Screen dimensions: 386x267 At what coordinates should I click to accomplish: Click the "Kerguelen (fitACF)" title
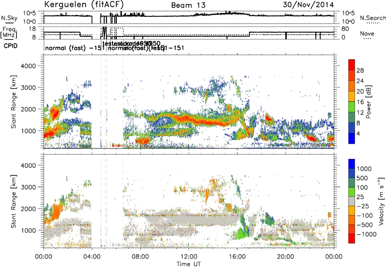coord(83,4)
